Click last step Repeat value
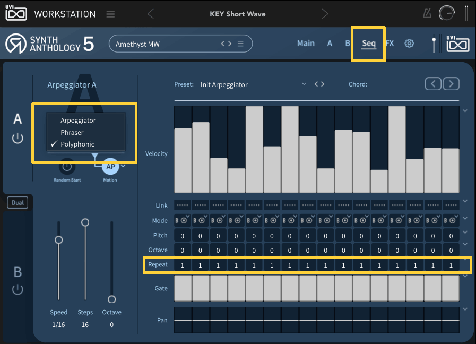Viewport: 476px width, 344px height. point(451,265)
